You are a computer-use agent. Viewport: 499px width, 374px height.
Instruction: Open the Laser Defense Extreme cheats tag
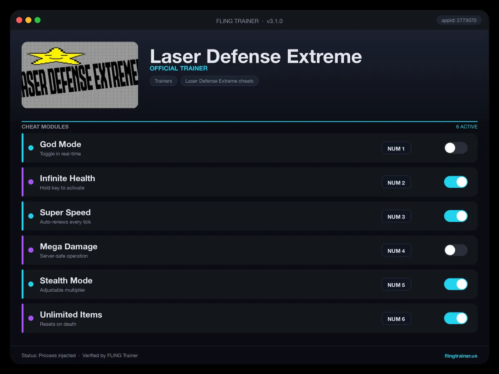pos(220,81)
